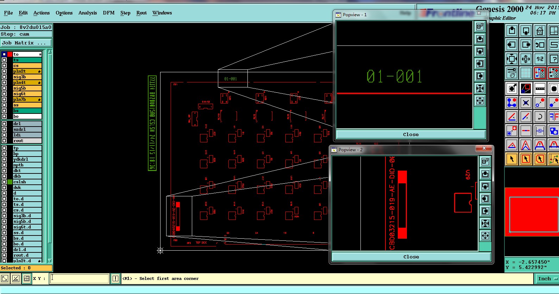Click the leftmost icon in the bottom bar
Screen dimensions: 559x294
5,278
